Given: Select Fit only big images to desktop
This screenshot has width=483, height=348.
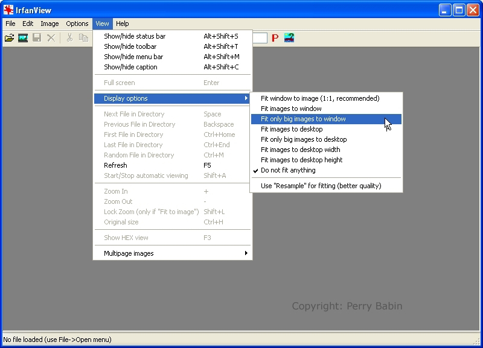Looking at the screenshot, I should [x=326, y=139].
